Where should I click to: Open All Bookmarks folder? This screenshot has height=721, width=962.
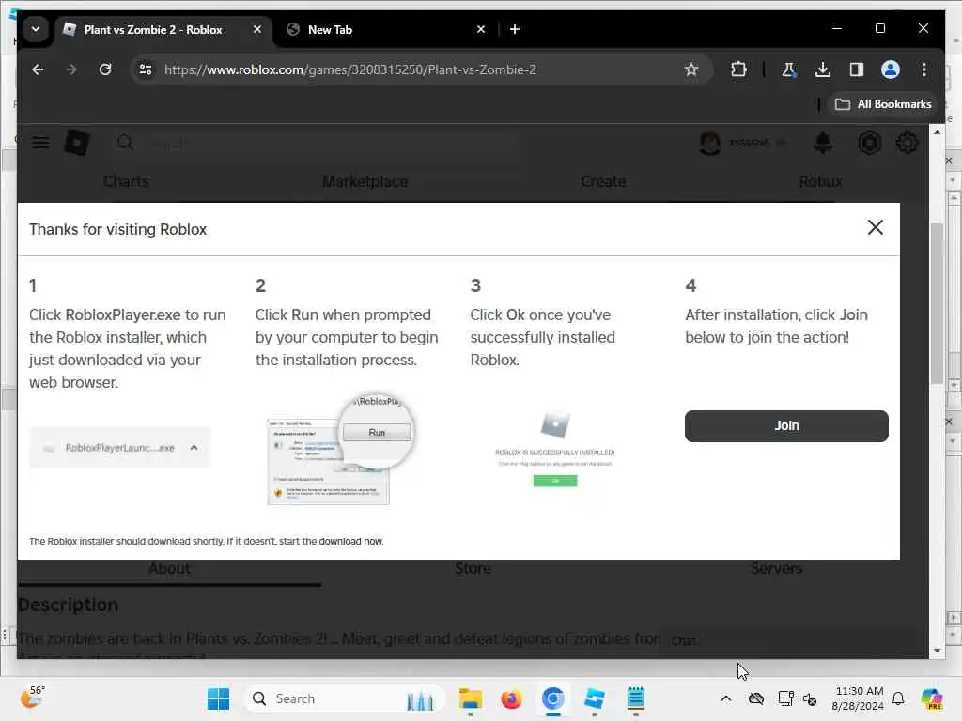coord(883,104)
